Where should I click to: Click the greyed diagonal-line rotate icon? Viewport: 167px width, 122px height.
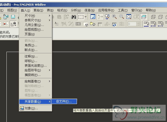tap(71, 24)
